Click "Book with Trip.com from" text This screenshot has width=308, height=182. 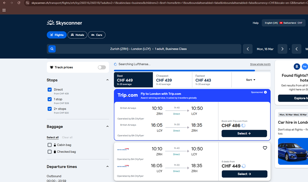(x=234, y=121)
